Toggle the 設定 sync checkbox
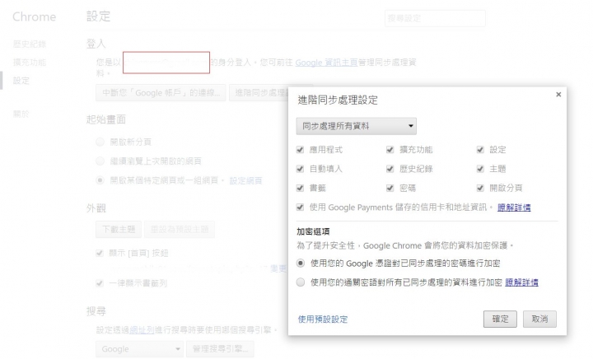Image resolution: width=593 pixels, height=359 pixels. tap(480, 150)
